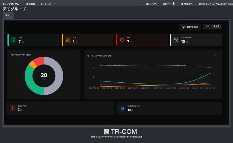Screen dimensions: 233x143
Task: Click the green normal status check icon
Action: (13, 40)
